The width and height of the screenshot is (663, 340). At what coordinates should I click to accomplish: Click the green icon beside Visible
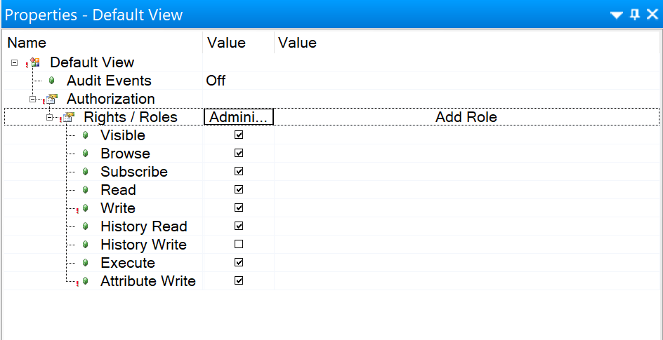point(86,135)
